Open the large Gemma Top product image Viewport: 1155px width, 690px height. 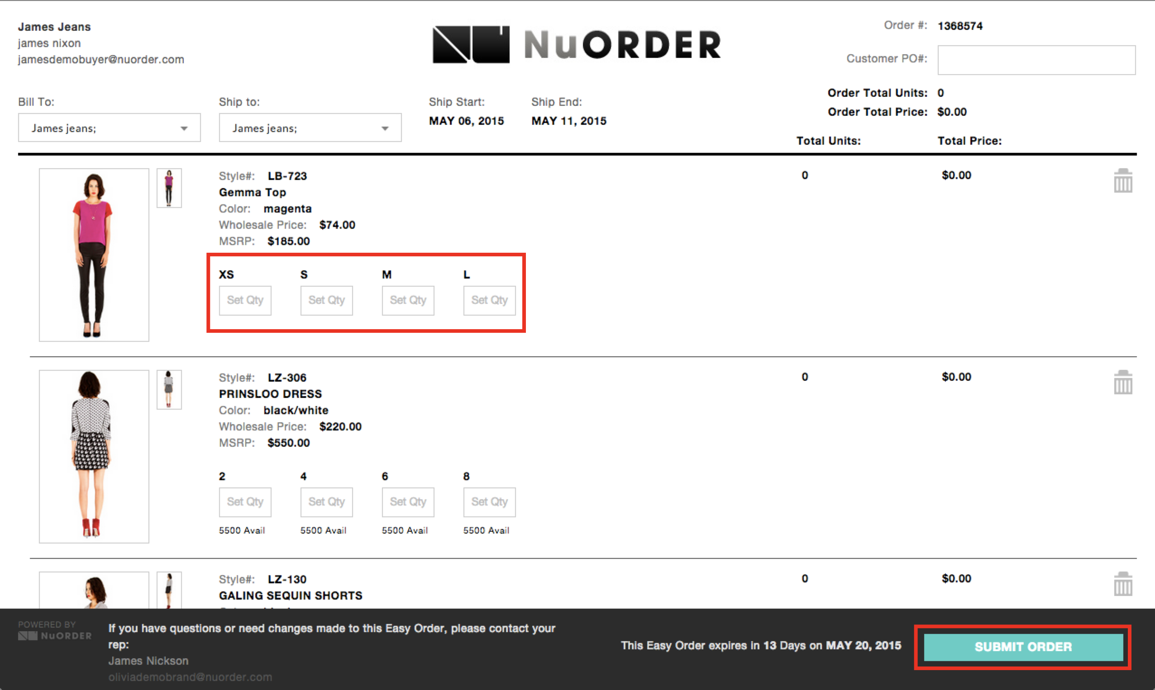point(94,255)
